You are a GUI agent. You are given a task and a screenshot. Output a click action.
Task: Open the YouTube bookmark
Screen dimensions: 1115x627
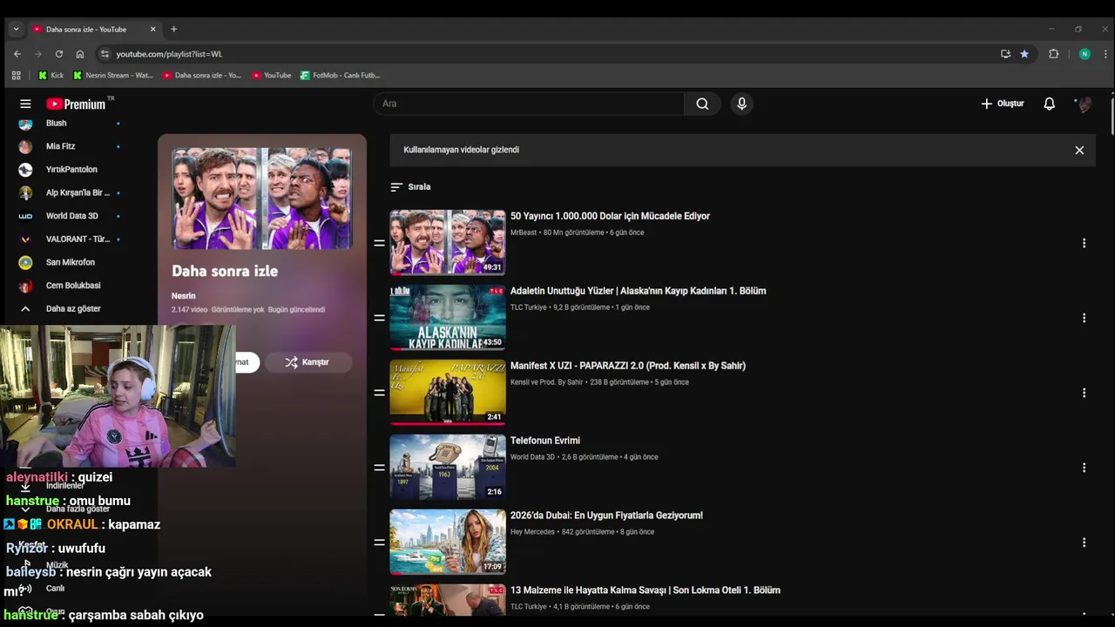(272, 76)
